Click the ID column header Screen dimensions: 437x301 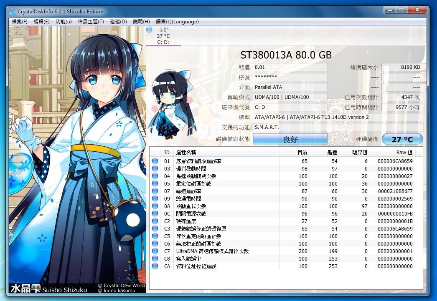(x=167, y=152)
